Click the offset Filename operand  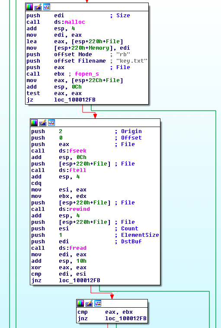pyautogui.click(x=80, y=61)
